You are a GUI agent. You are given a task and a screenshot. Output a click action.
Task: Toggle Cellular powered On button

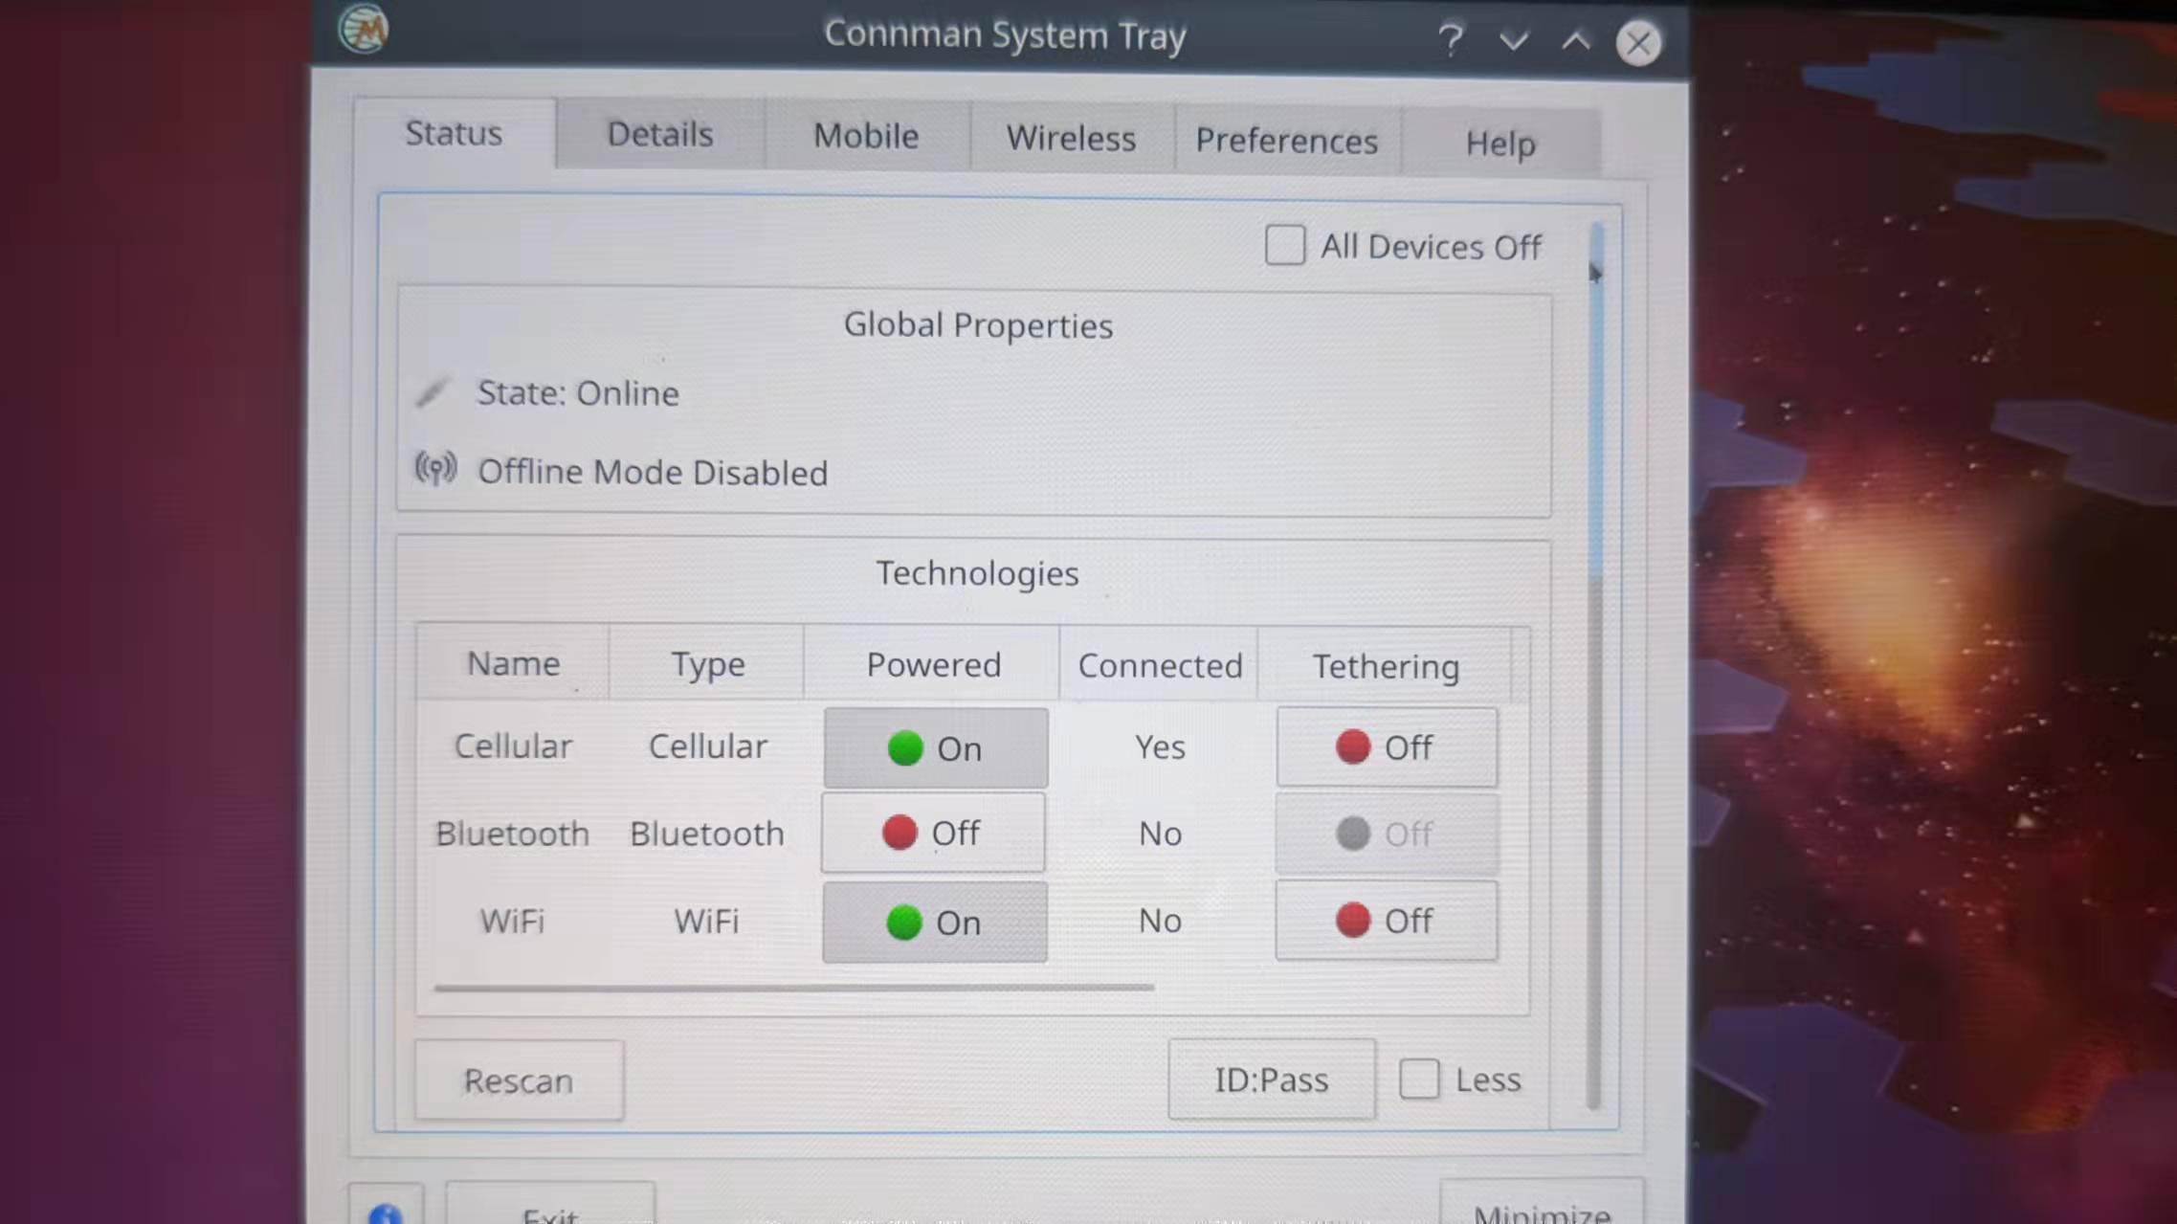tap(935, 747)
